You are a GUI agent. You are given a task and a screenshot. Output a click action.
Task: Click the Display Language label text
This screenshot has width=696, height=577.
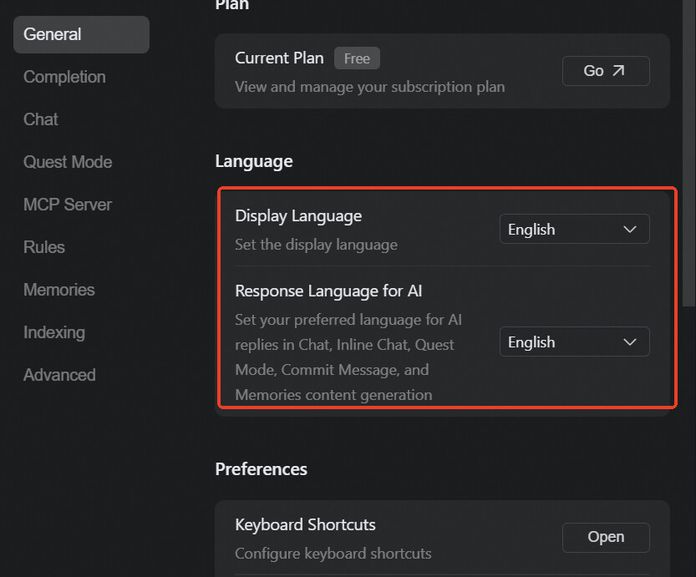(x=298, y=216)
